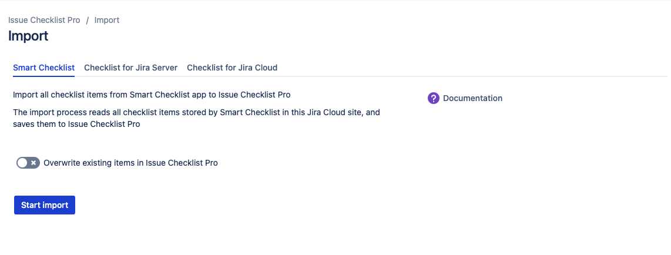Click the 'The import process reads' paragraph
Viewport: 671px width, 255px height.
196,112
